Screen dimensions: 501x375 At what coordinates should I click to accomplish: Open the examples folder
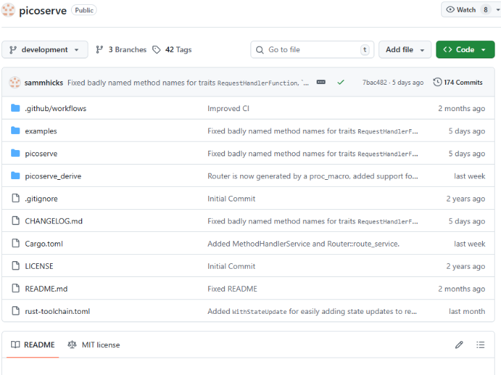click(x=41, y=131)
